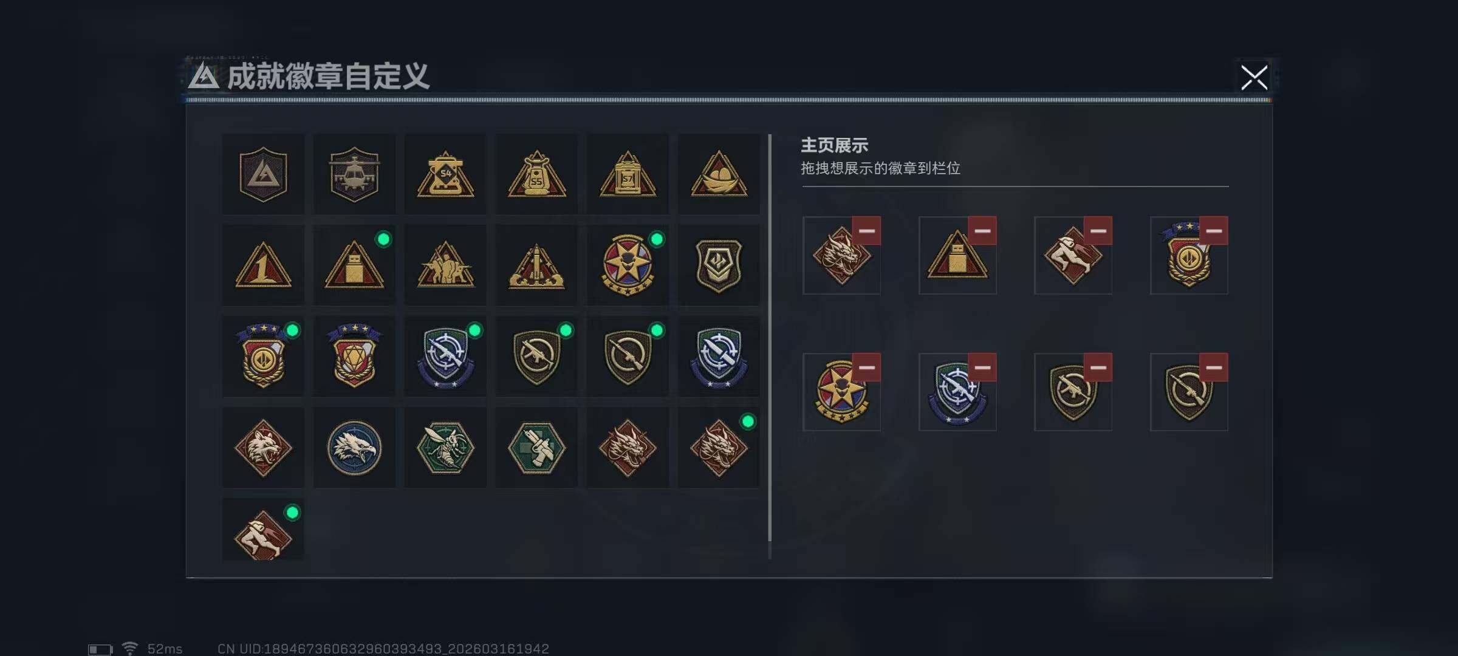Select the golden ship triangle badge
Screen dimensions: 1458x656
pyautogui.click(x=719, y=174)
